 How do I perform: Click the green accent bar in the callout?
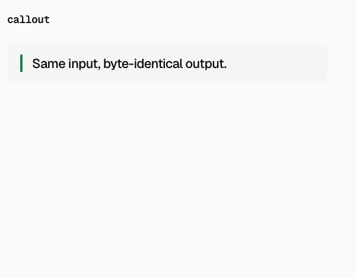coord(21,63)
